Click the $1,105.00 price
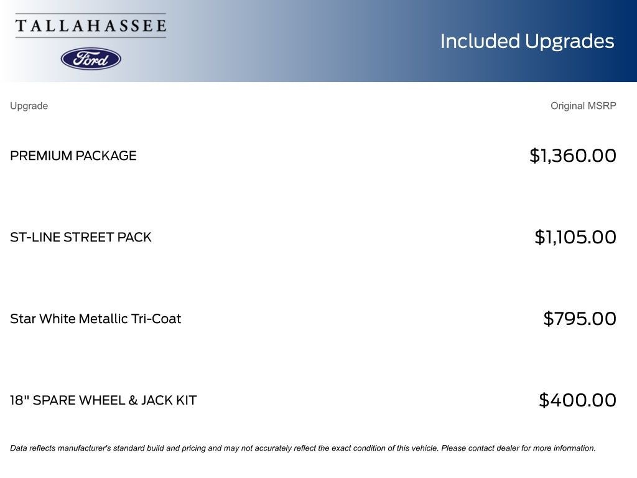The height and width of the screenshot is (478, 637). tap(575, 237)
